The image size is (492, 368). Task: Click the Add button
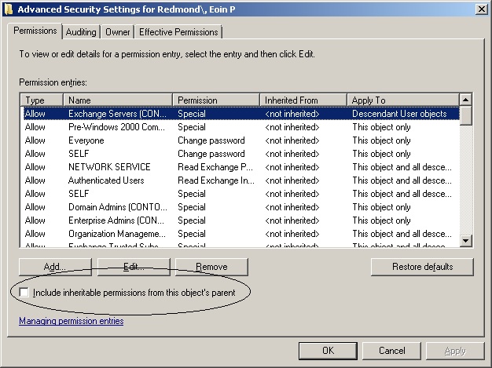point(55,267)
